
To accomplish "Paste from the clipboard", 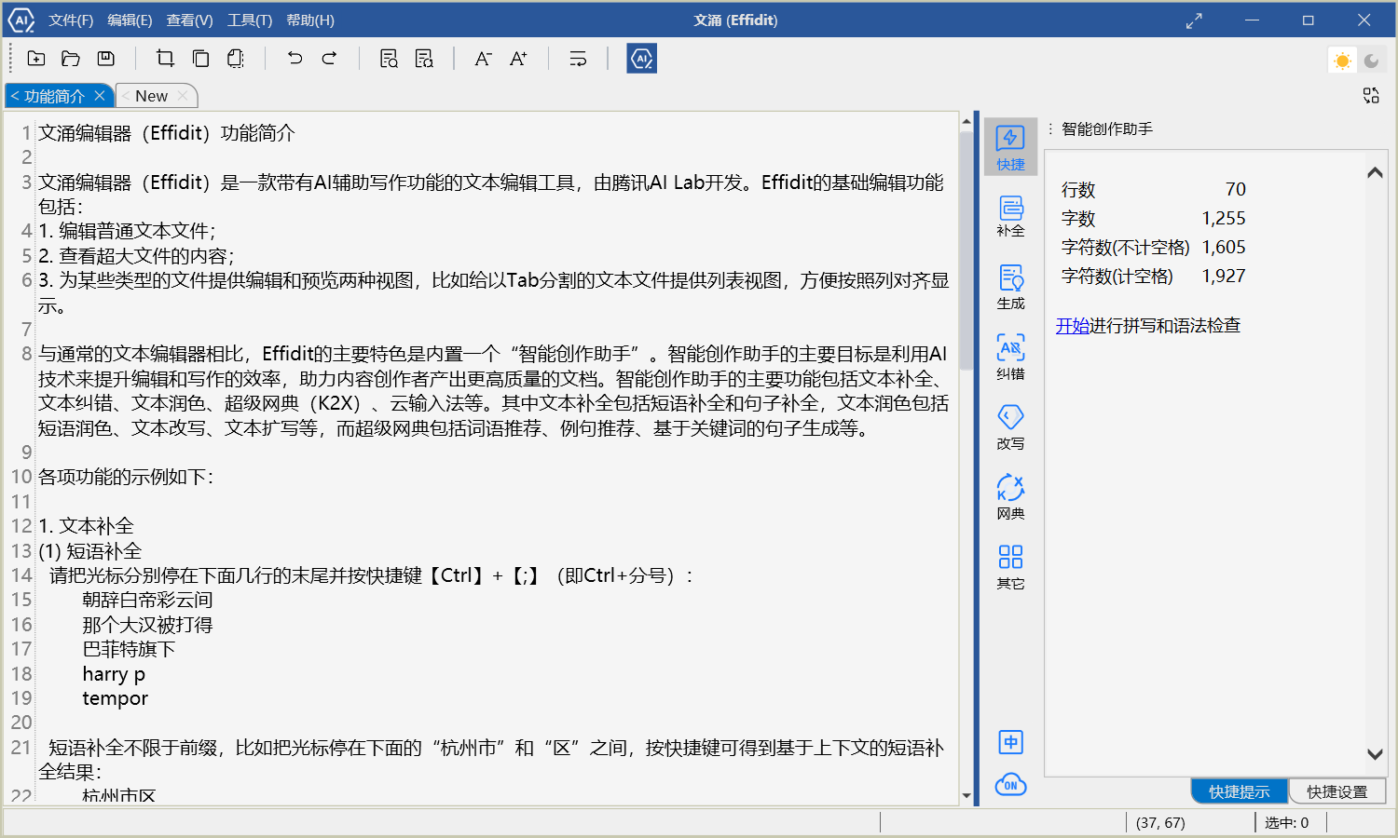I will (236, 59).
